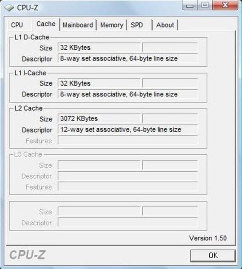
Task: Minimize the CPU-Z window
Action: tap(189, 5)
